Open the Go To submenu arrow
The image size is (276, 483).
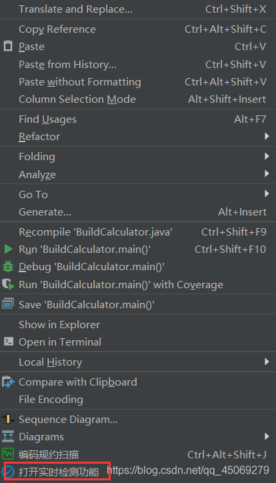coord(267,193)
